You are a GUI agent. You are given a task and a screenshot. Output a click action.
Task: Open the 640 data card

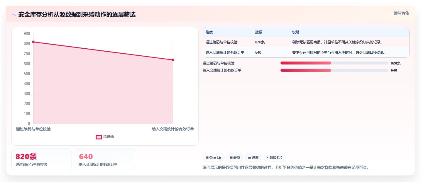click(105, 159)
